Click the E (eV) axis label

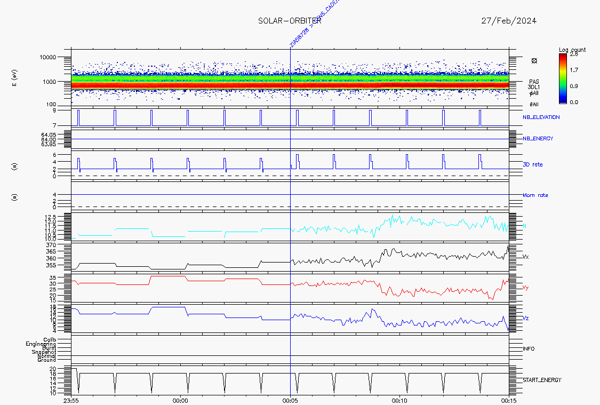tap(14, 78)
